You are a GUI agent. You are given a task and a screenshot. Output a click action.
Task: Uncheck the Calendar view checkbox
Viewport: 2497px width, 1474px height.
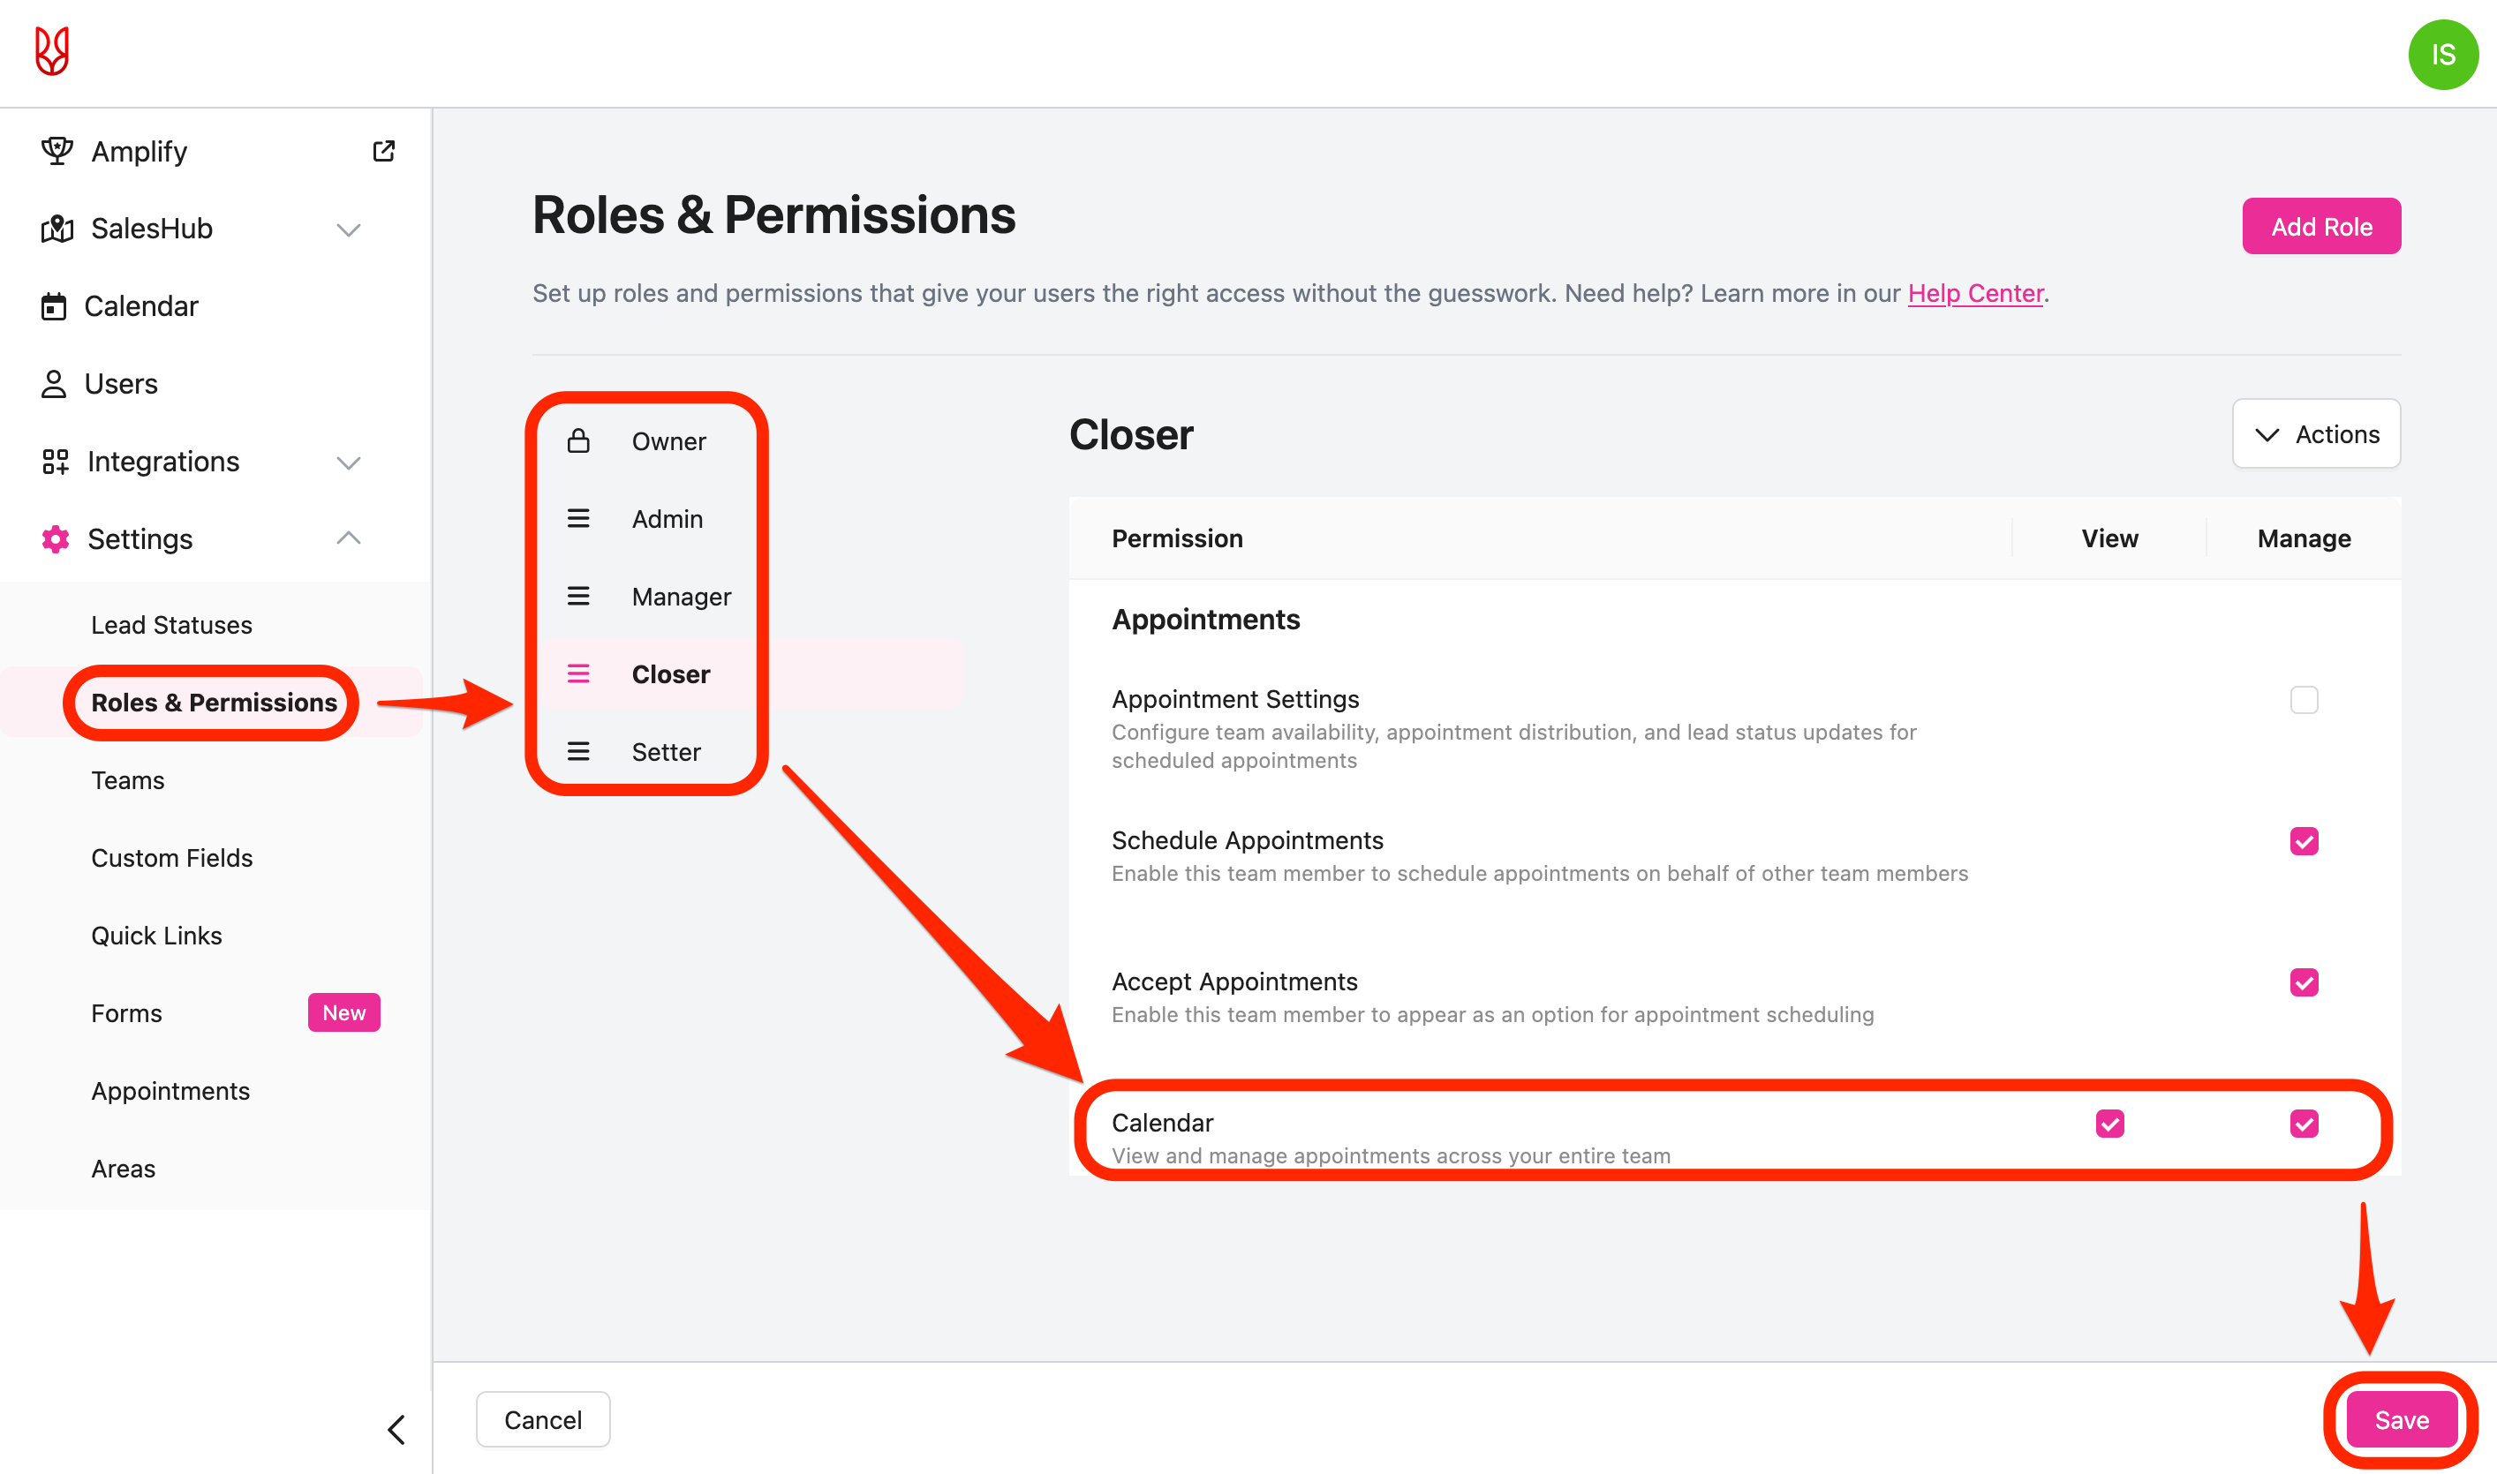pos(2109,1124)
